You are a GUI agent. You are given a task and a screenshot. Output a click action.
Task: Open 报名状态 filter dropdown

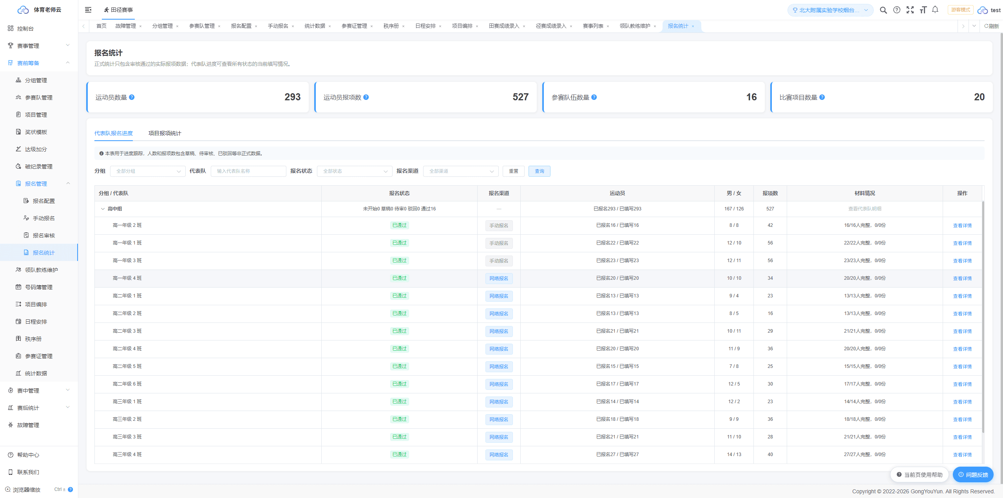355,171
